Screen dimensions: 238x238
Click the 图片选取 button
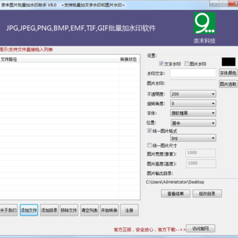point(228,84)
